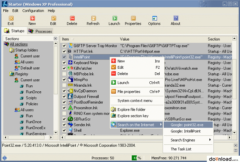This screenshot has width=240, height=162.
Task: Close the file details bar
Action: [236, 145]
